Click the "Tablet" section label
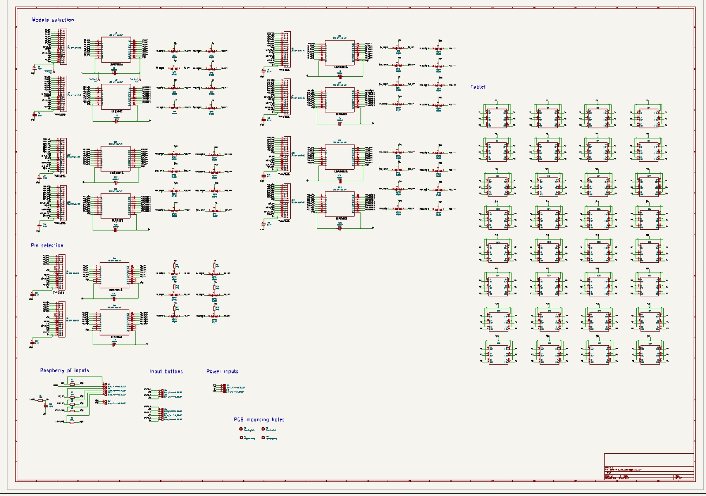 tap(478, 87)
